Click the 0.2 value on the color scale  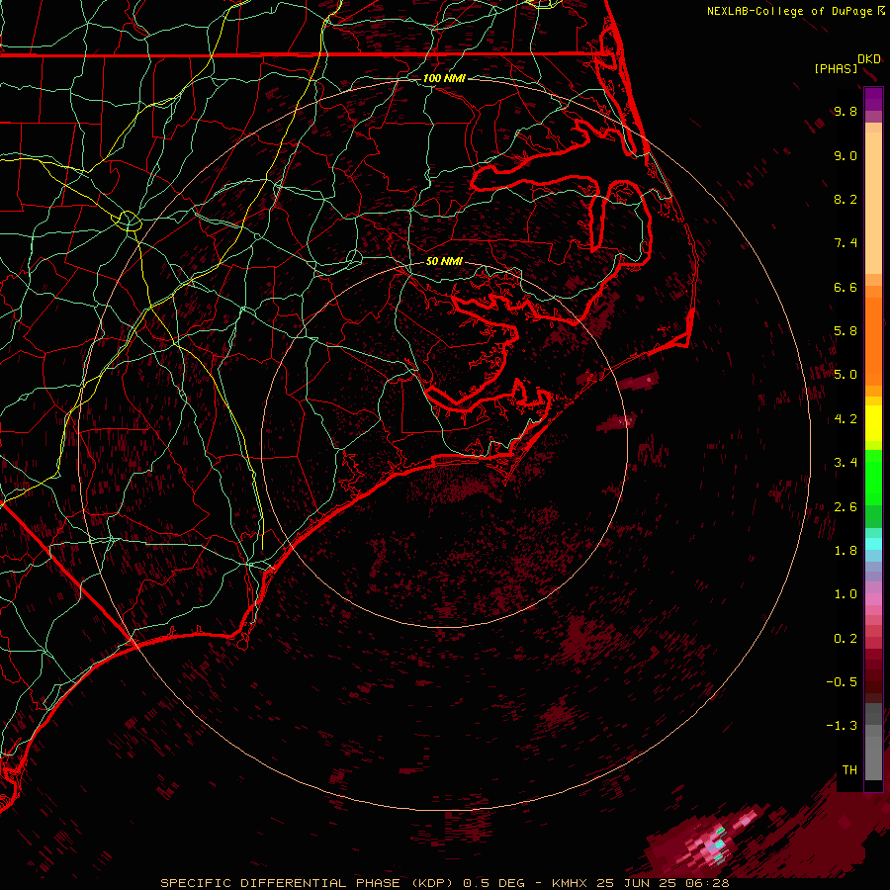tap(845, 639)
